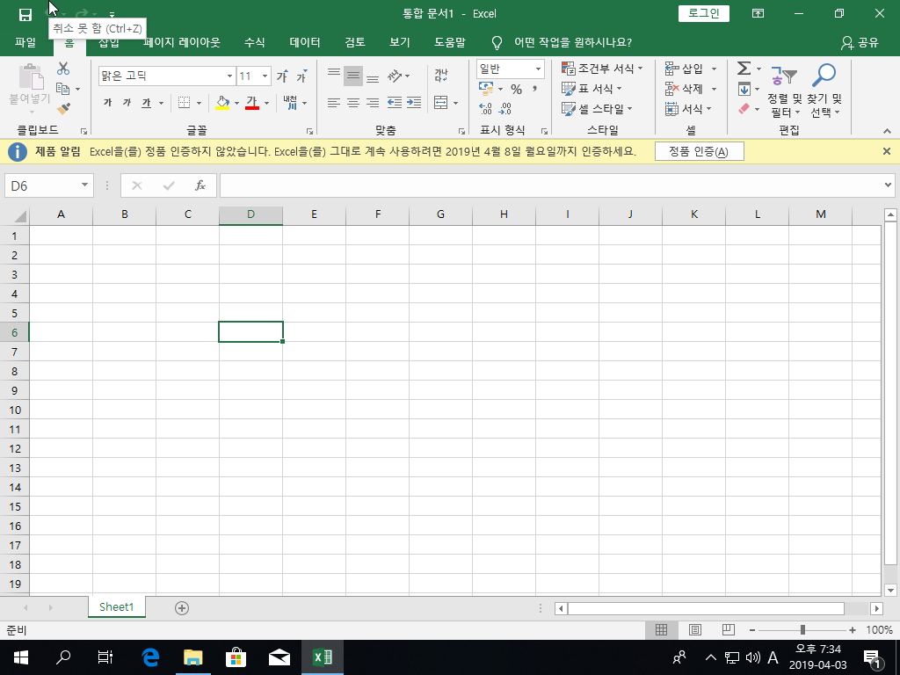Select the Format Painter brush icon
Screen dimensions: 900x675
[63, 108]
